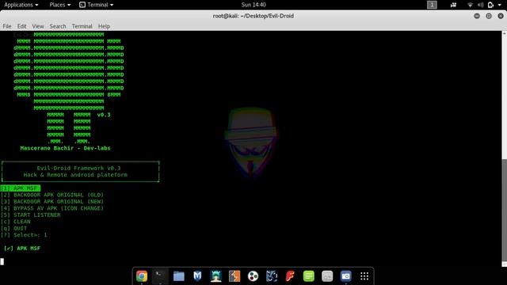Open the Files folder icon in dock
This screenshot has width=507, height=285.
pos(179,276)
